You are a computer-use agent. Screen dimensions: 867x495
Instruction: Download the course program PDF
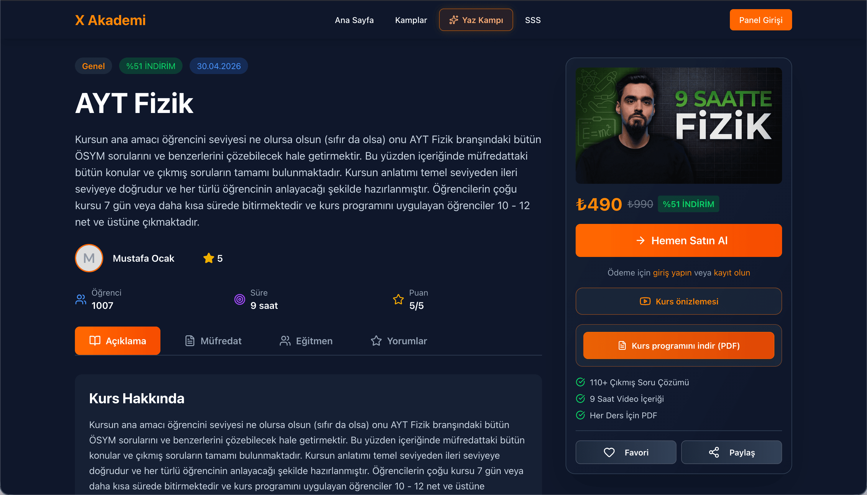pyautogui.click(x=679, y=346)
